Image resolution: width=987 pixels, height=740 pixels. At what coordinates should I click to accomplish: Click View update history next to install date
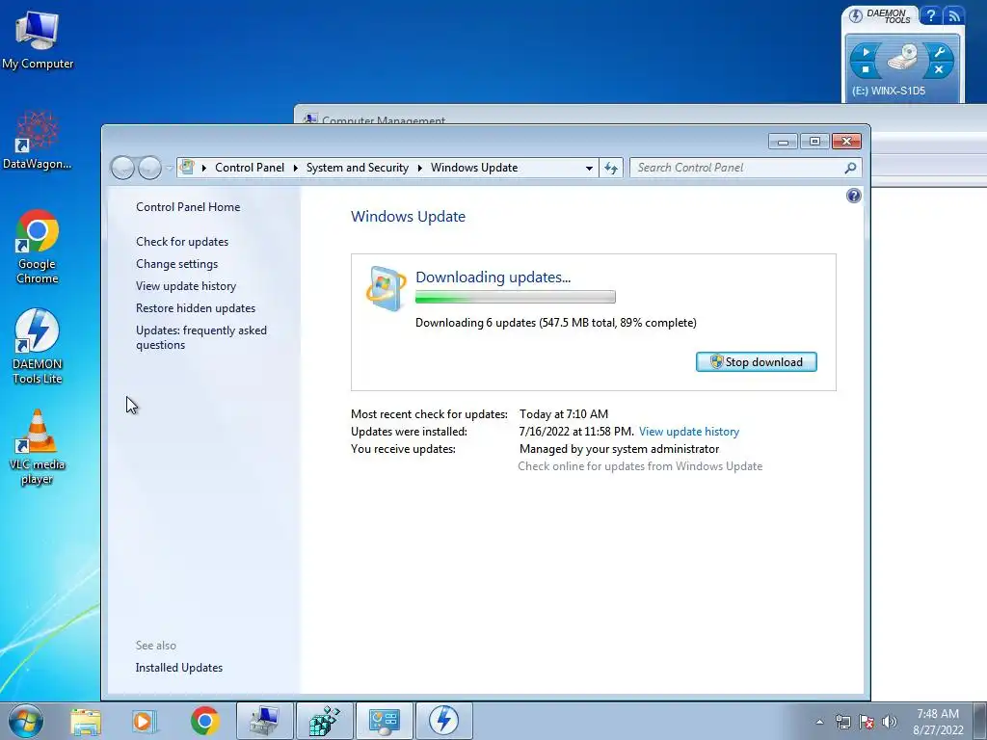pos(688,432)
